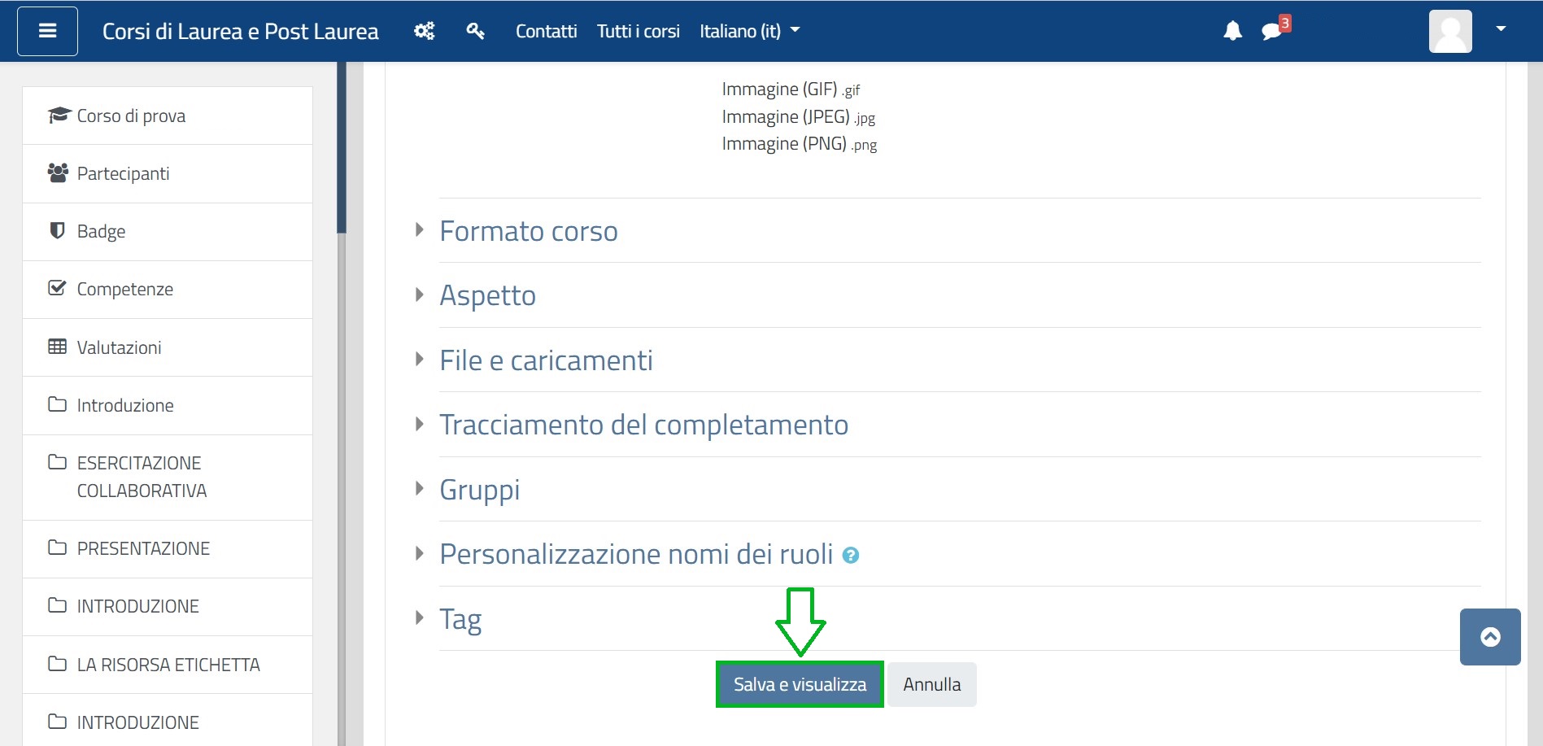Click the Annulla button
Viewport: 1543px width, 746px height.
pyautogui.click(x=932, y=684)
